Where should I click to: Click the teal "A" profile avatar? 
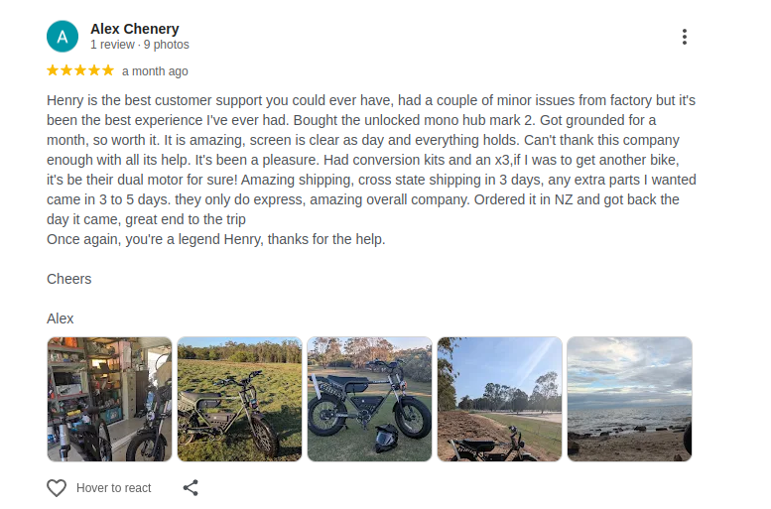[63, 37]
